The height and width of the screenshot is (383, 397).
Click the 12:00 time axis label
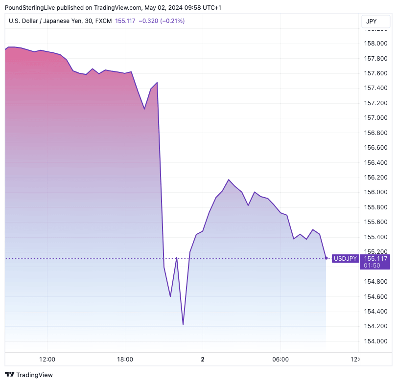coord(47,359)
